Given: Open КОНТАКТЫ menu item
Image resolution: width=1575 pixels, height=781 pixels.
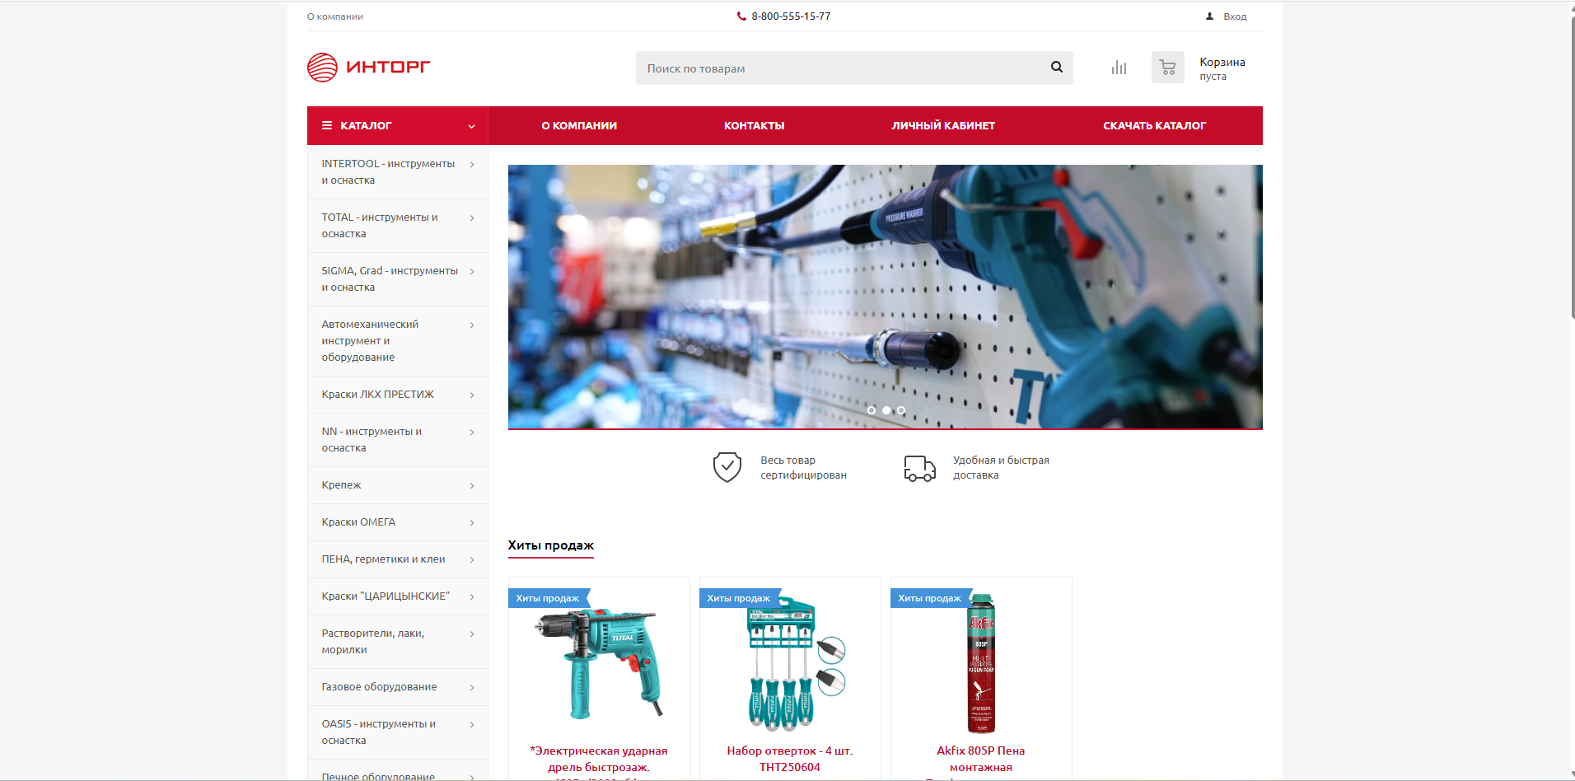Looking at the screenshot, I should tap(754, 126).
